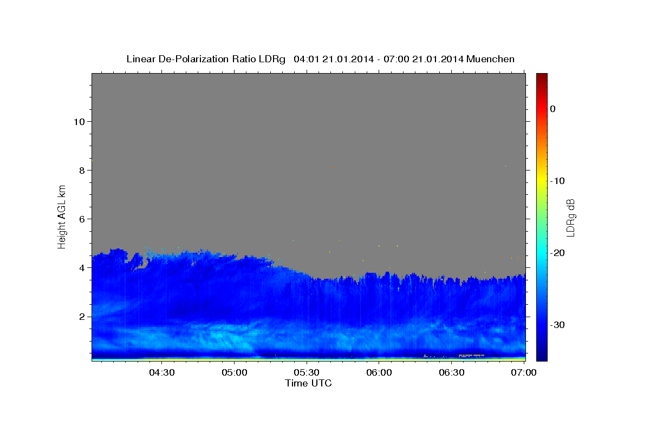Image resolution: width=650 pixels, height=433 pixels.
Task: Click the 07:00 time tick label
Action: [524, 372]
